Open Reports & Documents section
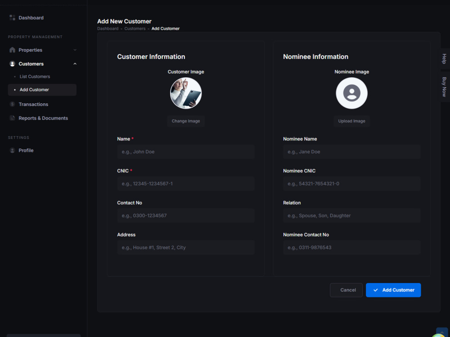The height and width of the screenshot is (337, 450). click(43, 118)
